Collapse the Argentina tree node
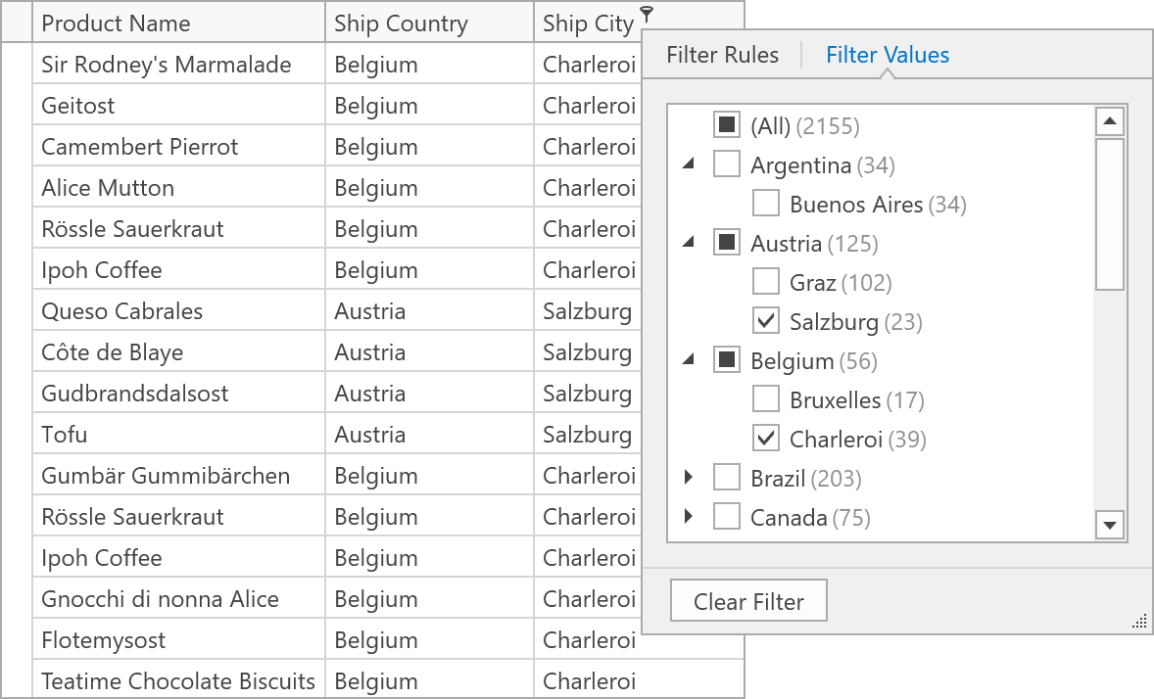Image resolution: width=1154 pixels, height=699 pixels. coord(689,164)
